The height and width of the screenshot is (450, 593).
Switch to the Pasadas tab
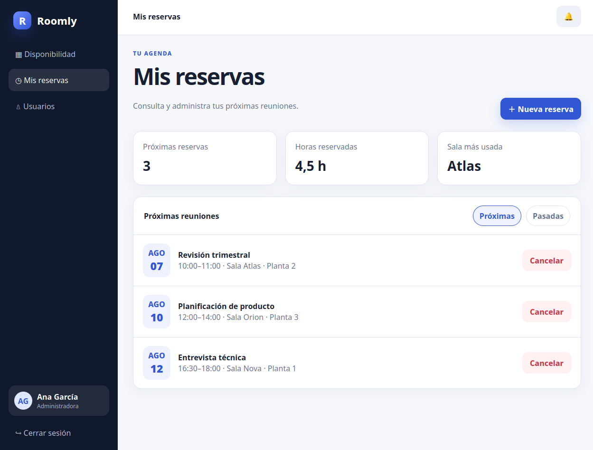[x=548, y=216]
